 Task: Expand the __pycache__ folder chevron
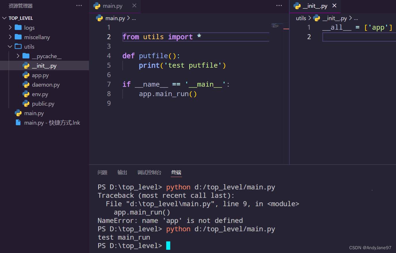tap(18, 56)
